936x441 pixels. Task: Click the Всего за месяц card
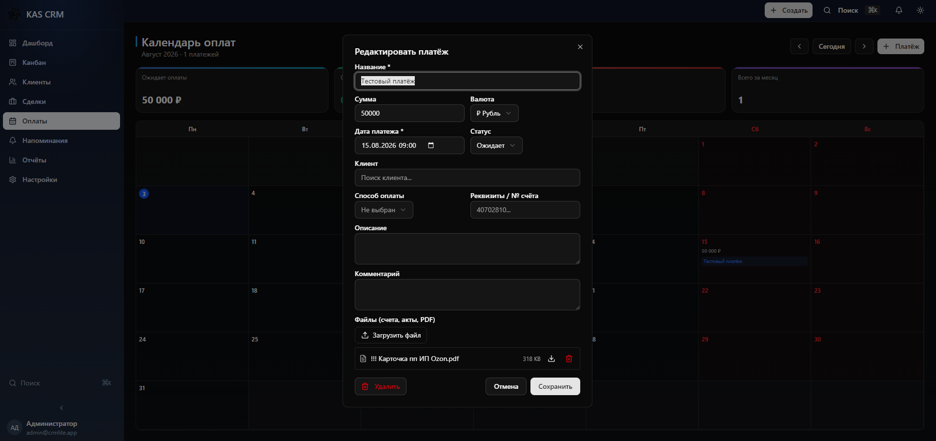click(828, 90)
